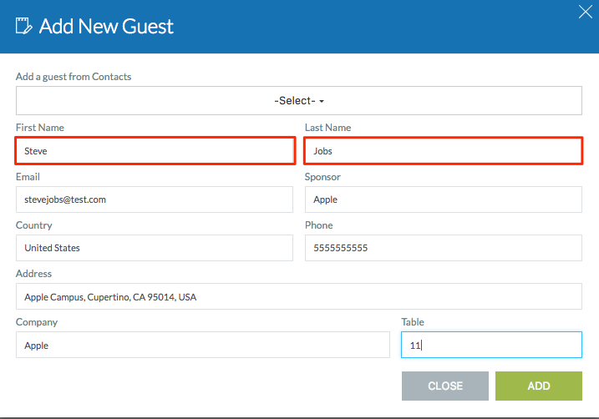This screenshot has width=599, height=419.
Task: Click the gray CLOSE button
Action: click(445, 386)
